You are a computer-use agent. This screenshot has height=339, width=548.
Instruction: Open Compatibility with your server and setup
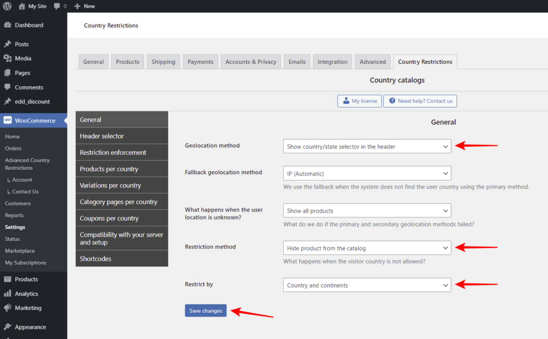pyautogui.click(x=121, y=238)
